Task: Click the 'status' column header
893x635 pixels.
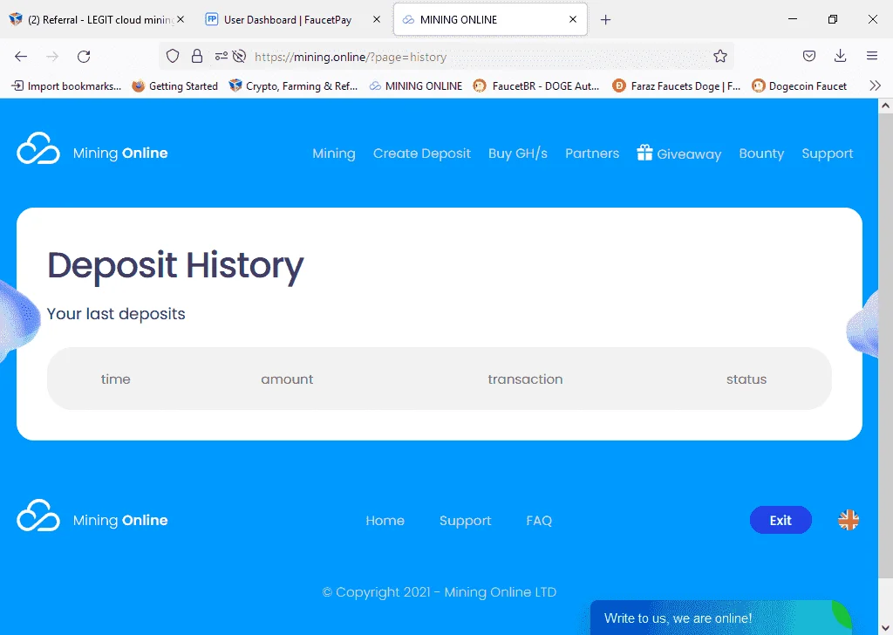Action: [746, 379]
